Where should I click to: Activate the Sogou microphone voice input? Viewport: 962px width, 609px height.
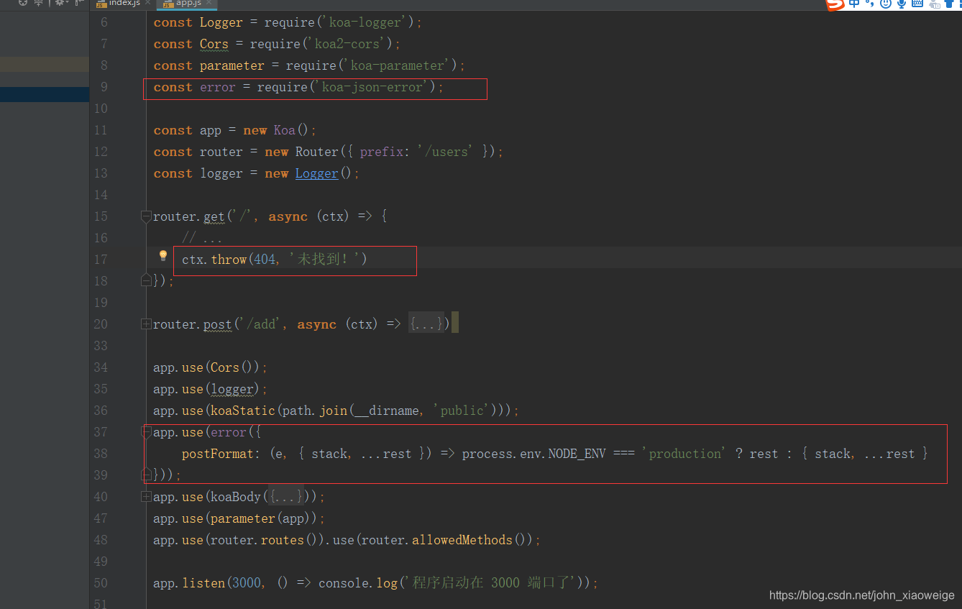click(902, 4)
